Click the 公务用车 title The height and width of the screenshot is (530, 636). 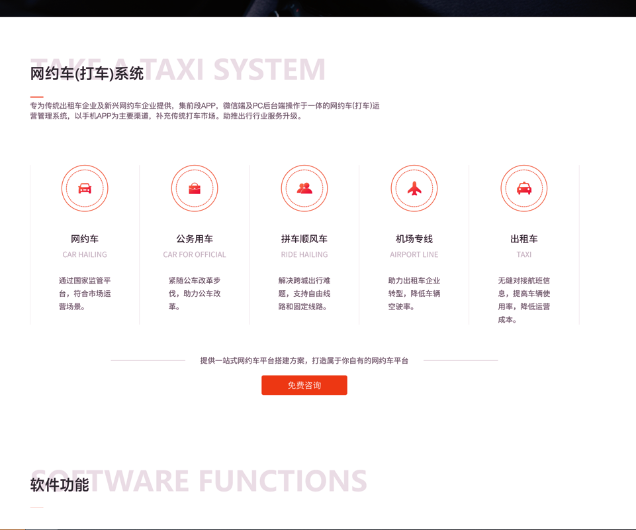click(195, 238)
